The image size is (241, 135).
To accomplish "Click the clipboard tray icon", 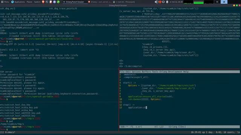I will click(167, 2).
